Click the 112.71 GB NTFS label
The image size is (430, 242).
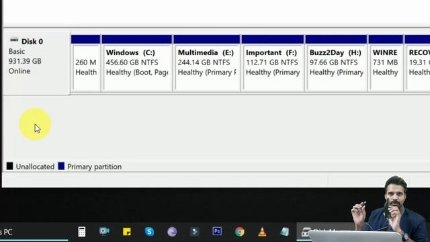(x=271, y=63)
